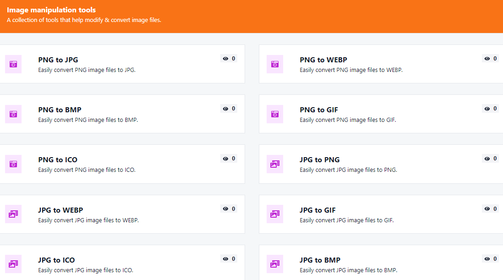Click the 'A collection of tools' subtitle text
The width and height of the screenshot is (503, 280).
point(84,20)
